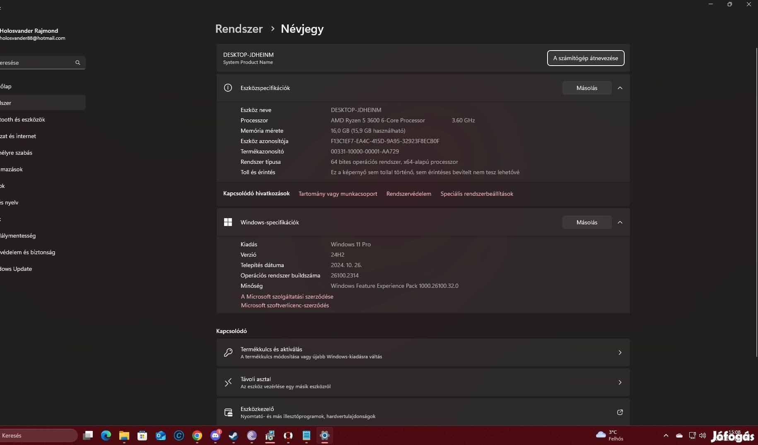The image size is (758, 445).
Task: Open the Tartomány vagy munkacsoport link
Action: coord(338,194)
